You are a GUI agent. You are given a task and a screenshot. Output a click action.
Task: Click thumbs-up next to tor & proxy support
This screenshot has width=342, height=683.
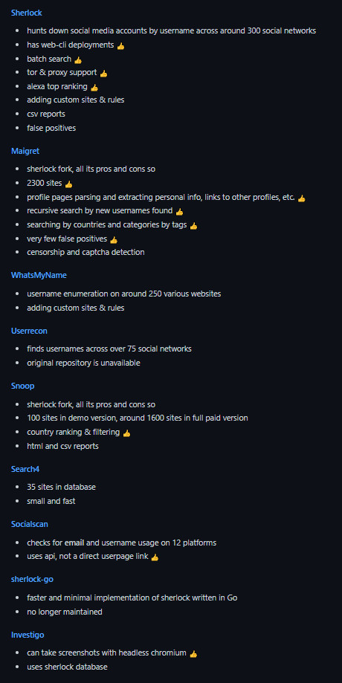click(x=103, y=73)
